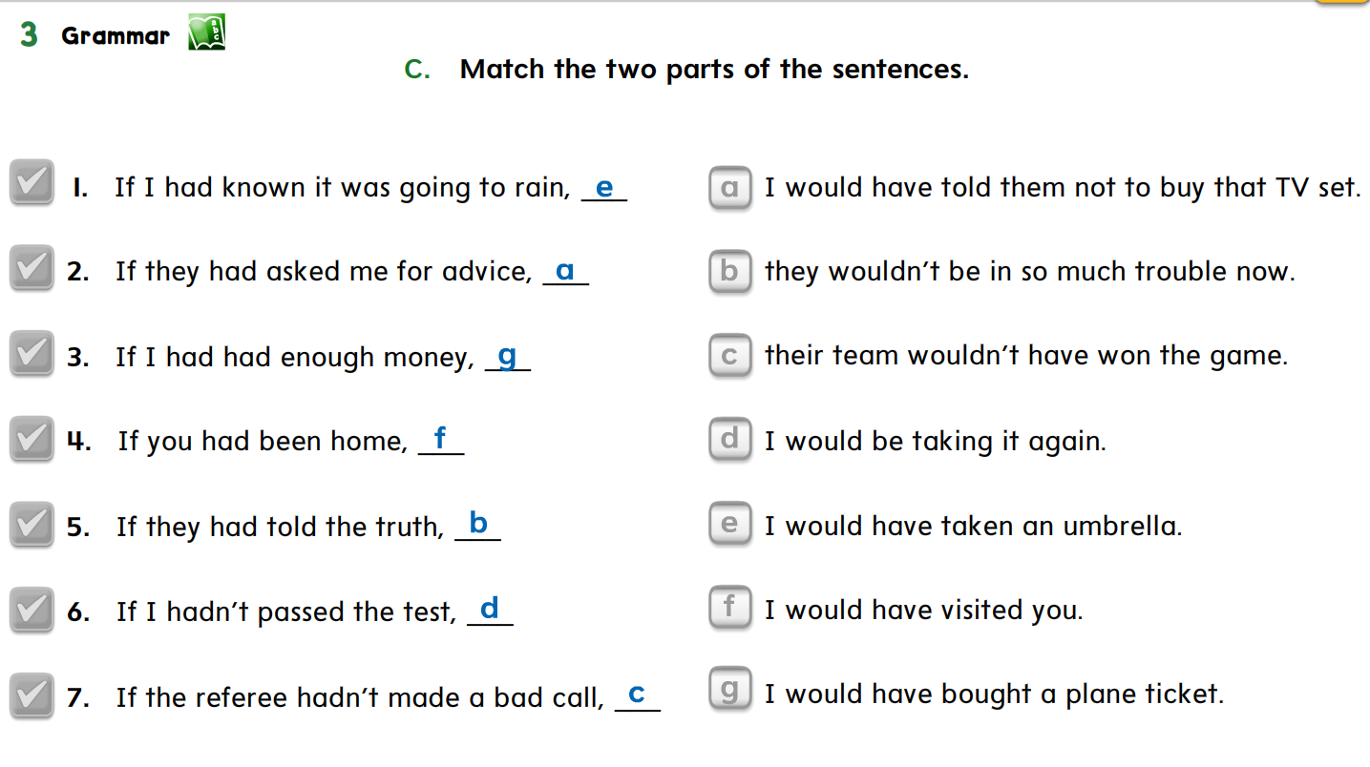Select the letter 'g' answer tile

[x=730, y=691]
